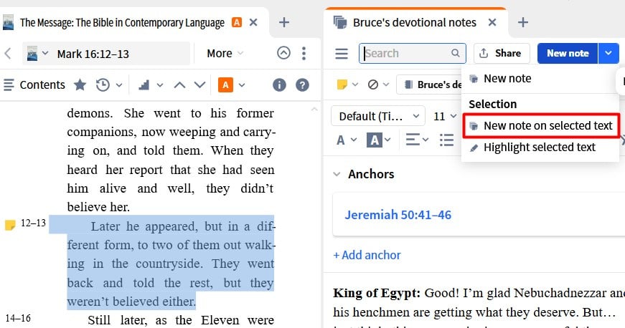Click magnifier icon in Search field
Viewport: 625px width, 328px height.
coord(455,53)
